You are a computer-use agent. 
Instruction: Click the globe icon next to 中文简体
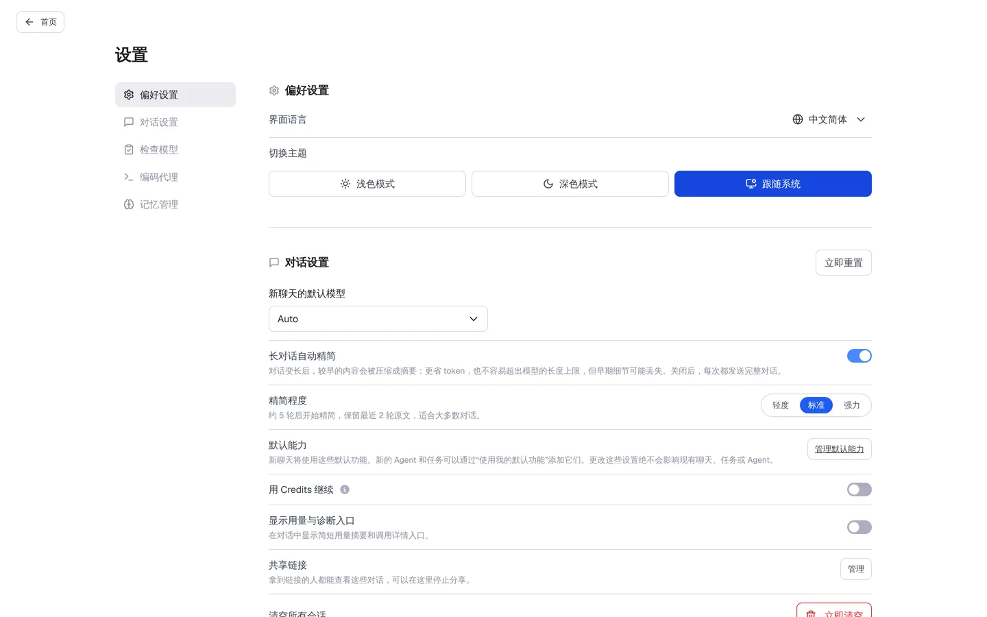click(x=798, y=119)
